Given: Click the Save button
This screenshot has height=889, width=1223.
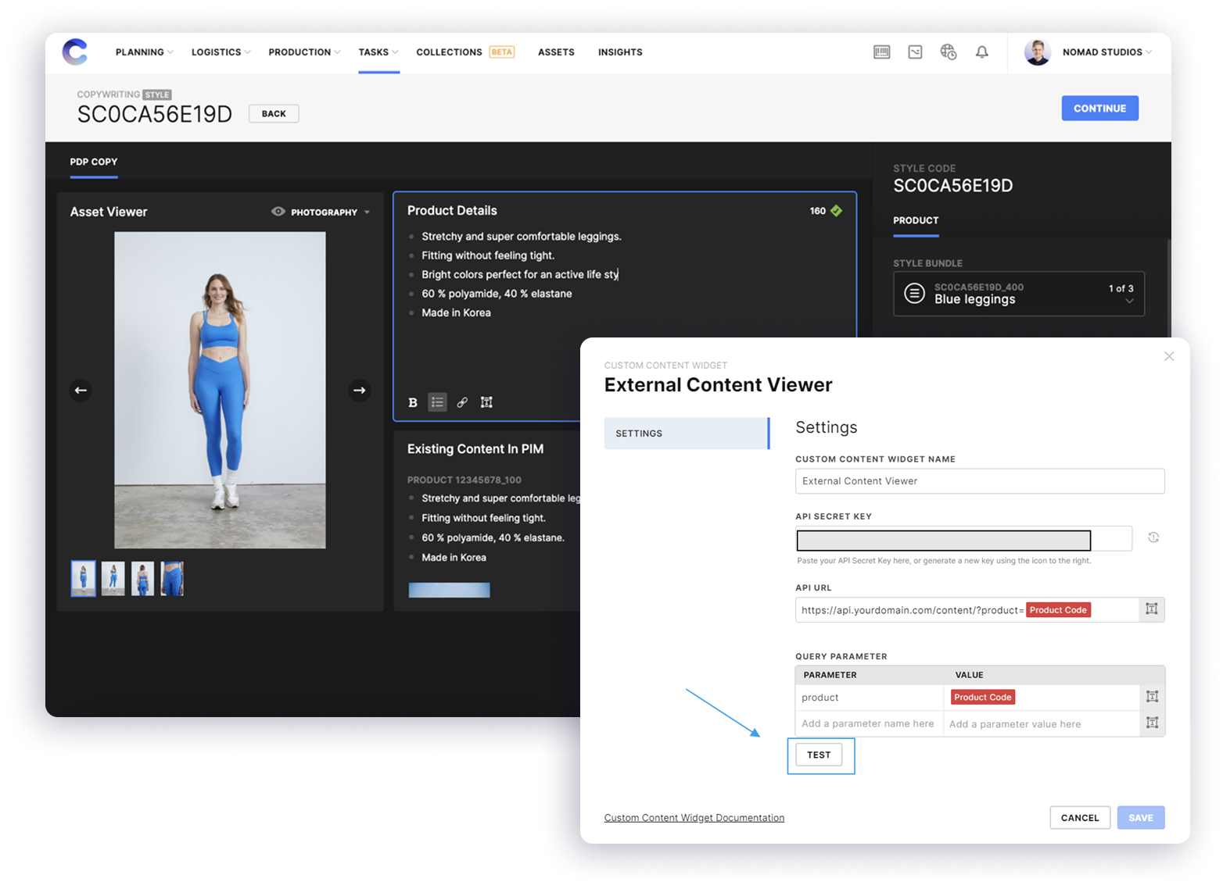Looking at the screenshot, I should click(1141, 818).
